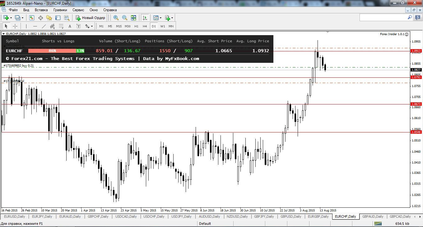
Task: Zoom in on the chart
Action: 116,18
